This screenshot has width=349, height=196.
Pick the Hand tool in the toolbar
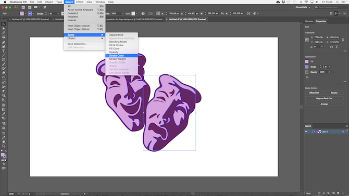click(x=4, y=142)
